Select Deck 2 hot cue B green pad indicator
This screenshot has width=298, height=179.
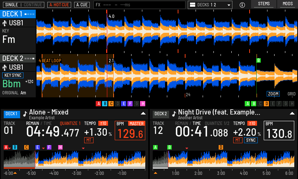point(254,104)
